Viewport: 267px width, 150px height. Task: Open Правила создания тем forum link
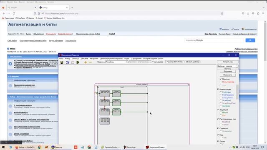click(x=24, y=85)
